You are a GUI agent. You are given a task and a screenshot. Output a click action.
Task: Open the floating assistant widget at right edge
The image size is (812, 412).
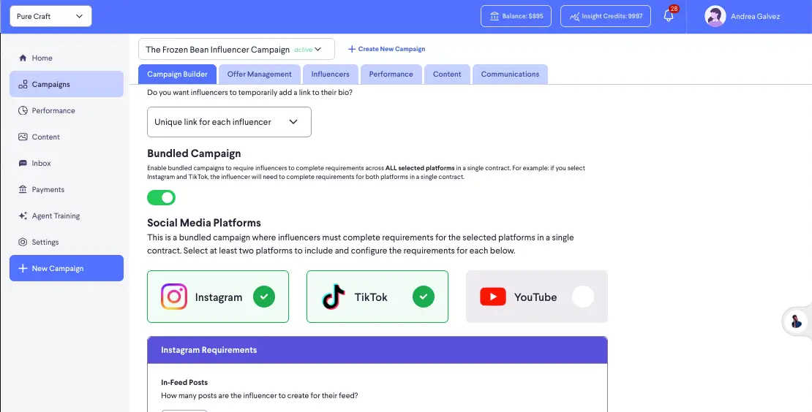(x=797, y=321)
